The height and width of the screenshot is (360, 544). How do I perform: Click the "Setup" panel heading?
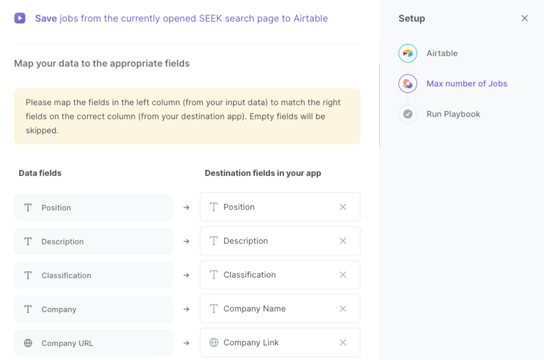coord(412,18)
